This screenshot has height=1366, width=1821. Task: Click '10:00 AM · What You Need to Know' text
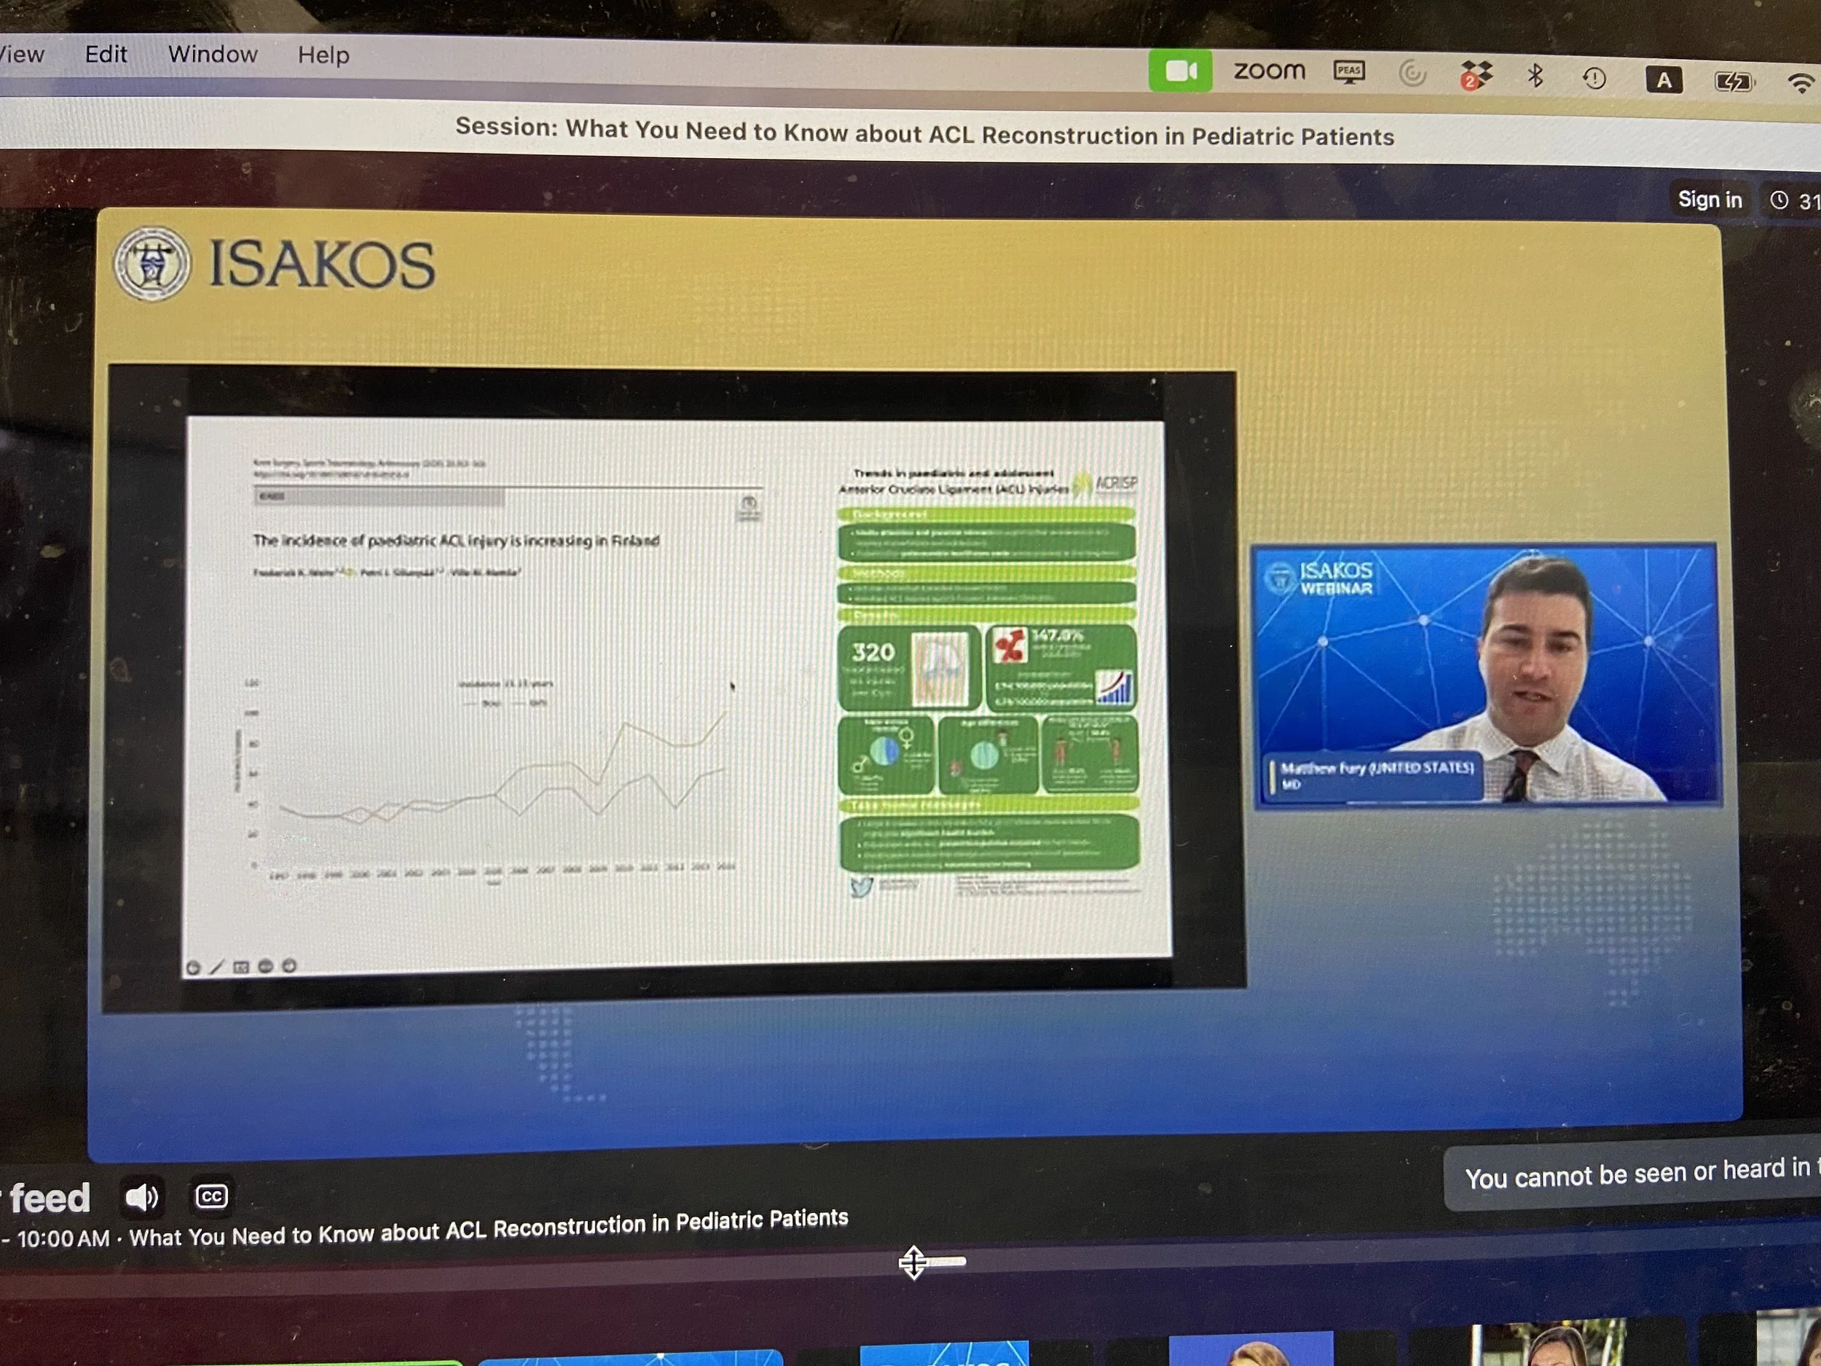pos(432,1228)
